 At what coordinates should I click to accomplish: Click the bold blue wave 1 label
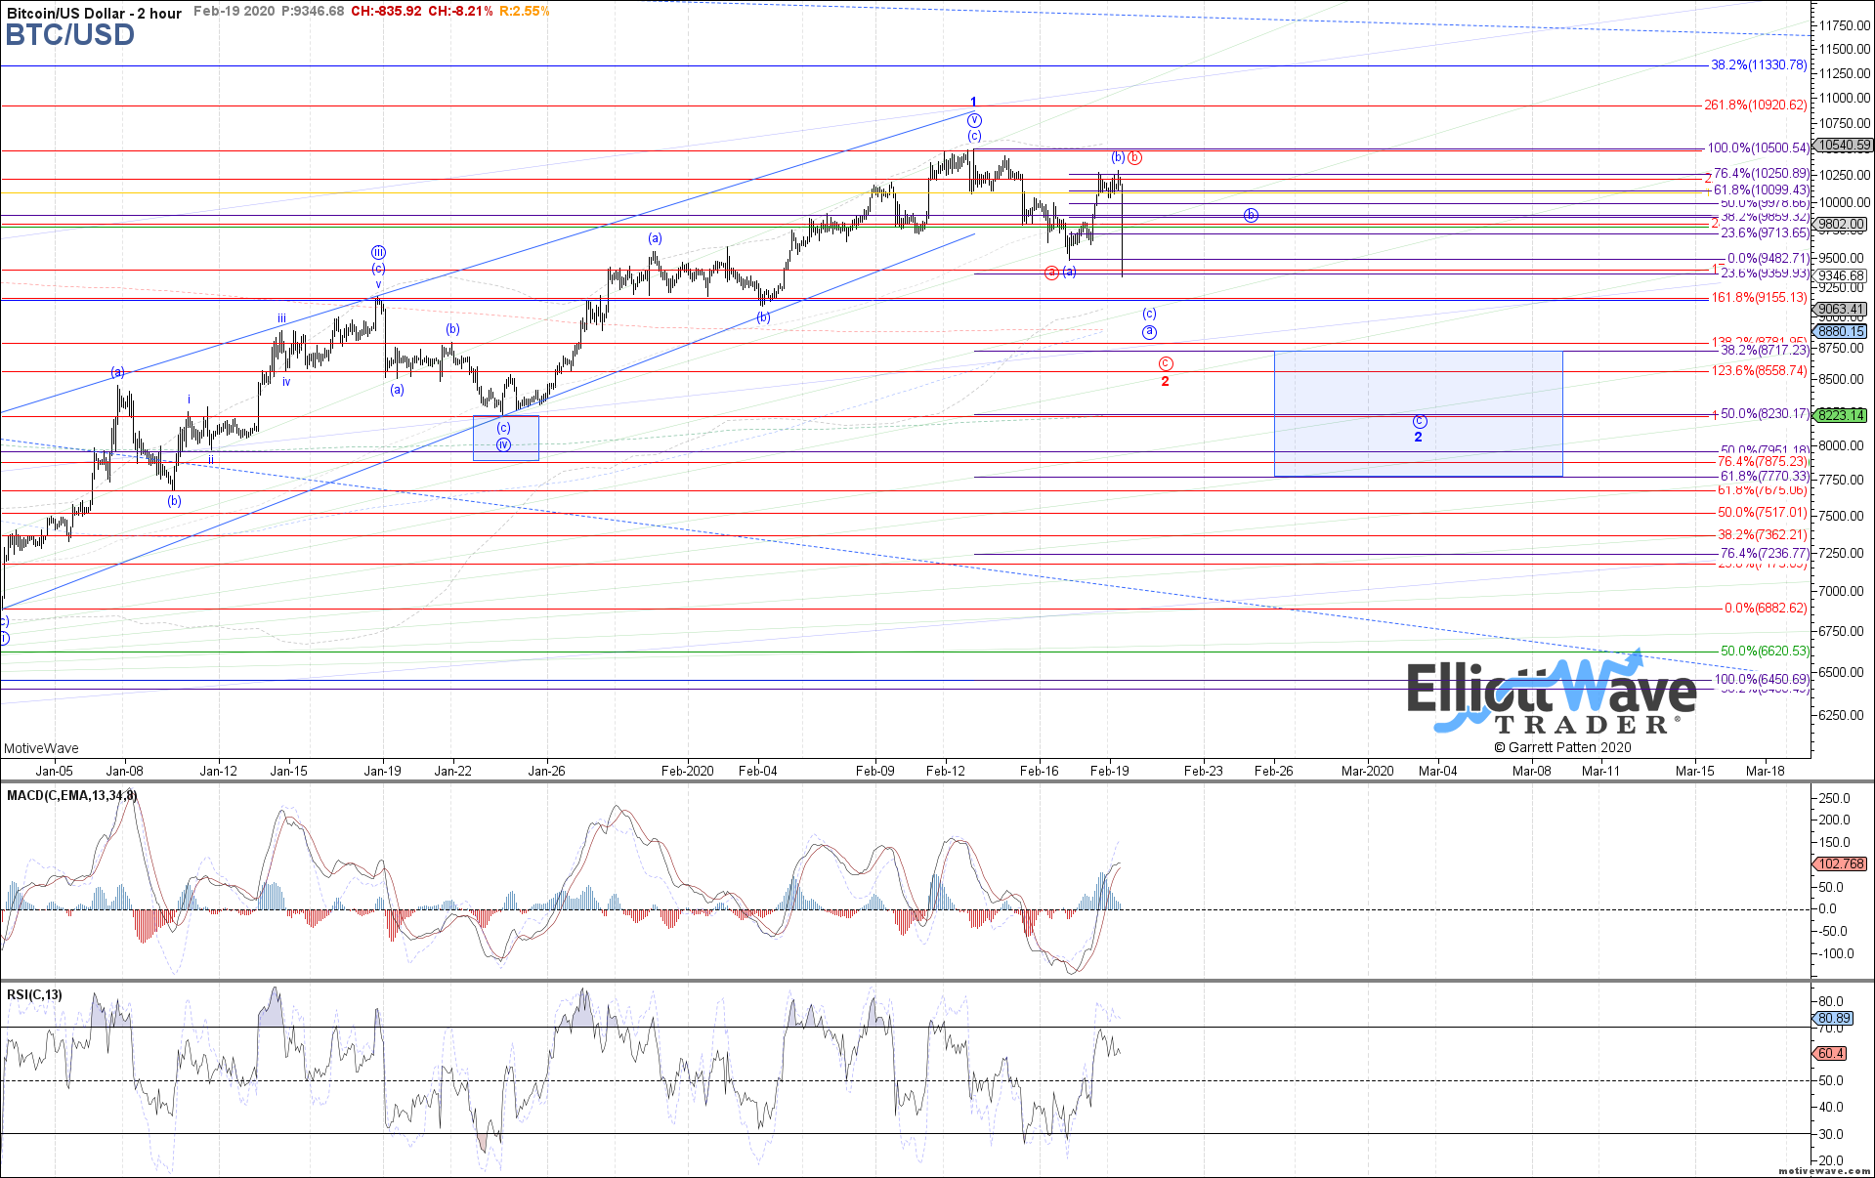(973, 102)
